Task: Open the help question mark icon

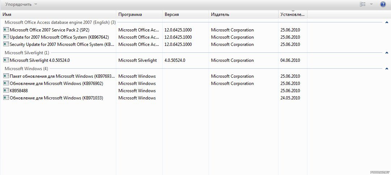Action: 383,4
